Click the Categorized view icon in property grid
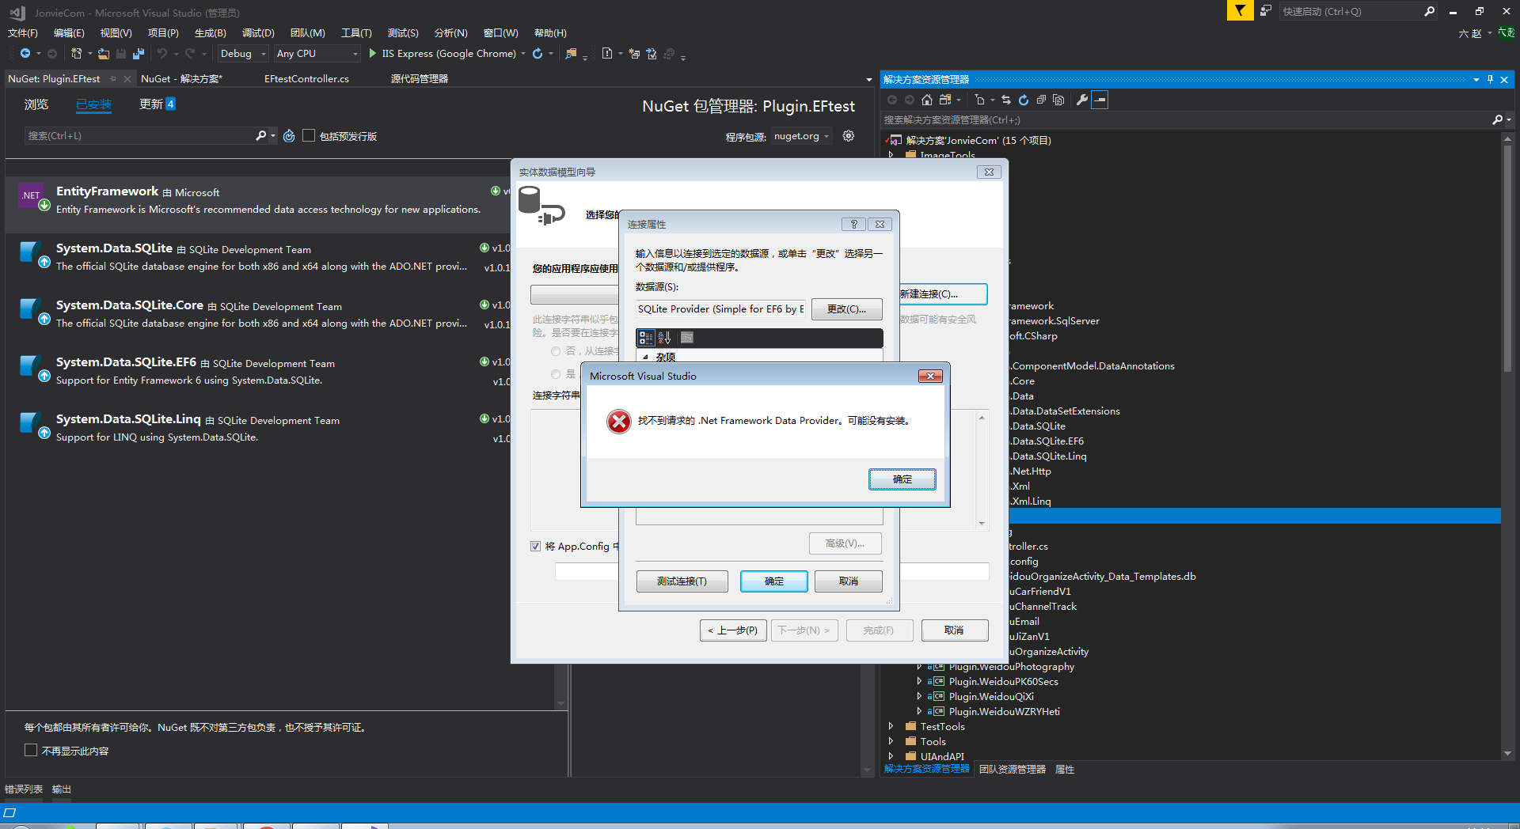The width and height of the screenshot is (1520, 829). [x=646, y=338]
